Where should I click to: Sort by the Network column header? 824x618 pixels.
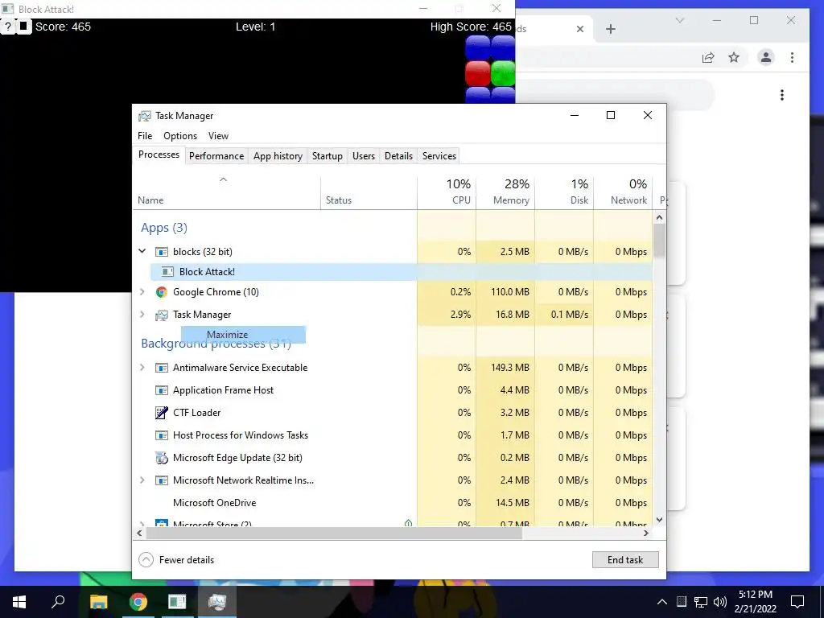click(x=624, y=192)
